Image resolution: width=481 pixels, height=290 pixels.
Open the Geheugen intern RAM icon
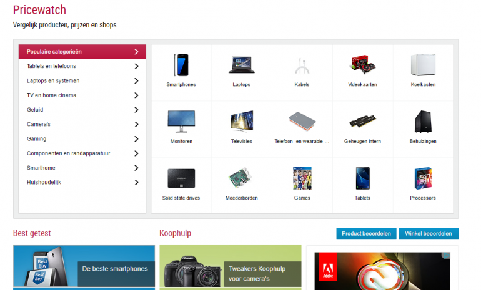(362, 122)
